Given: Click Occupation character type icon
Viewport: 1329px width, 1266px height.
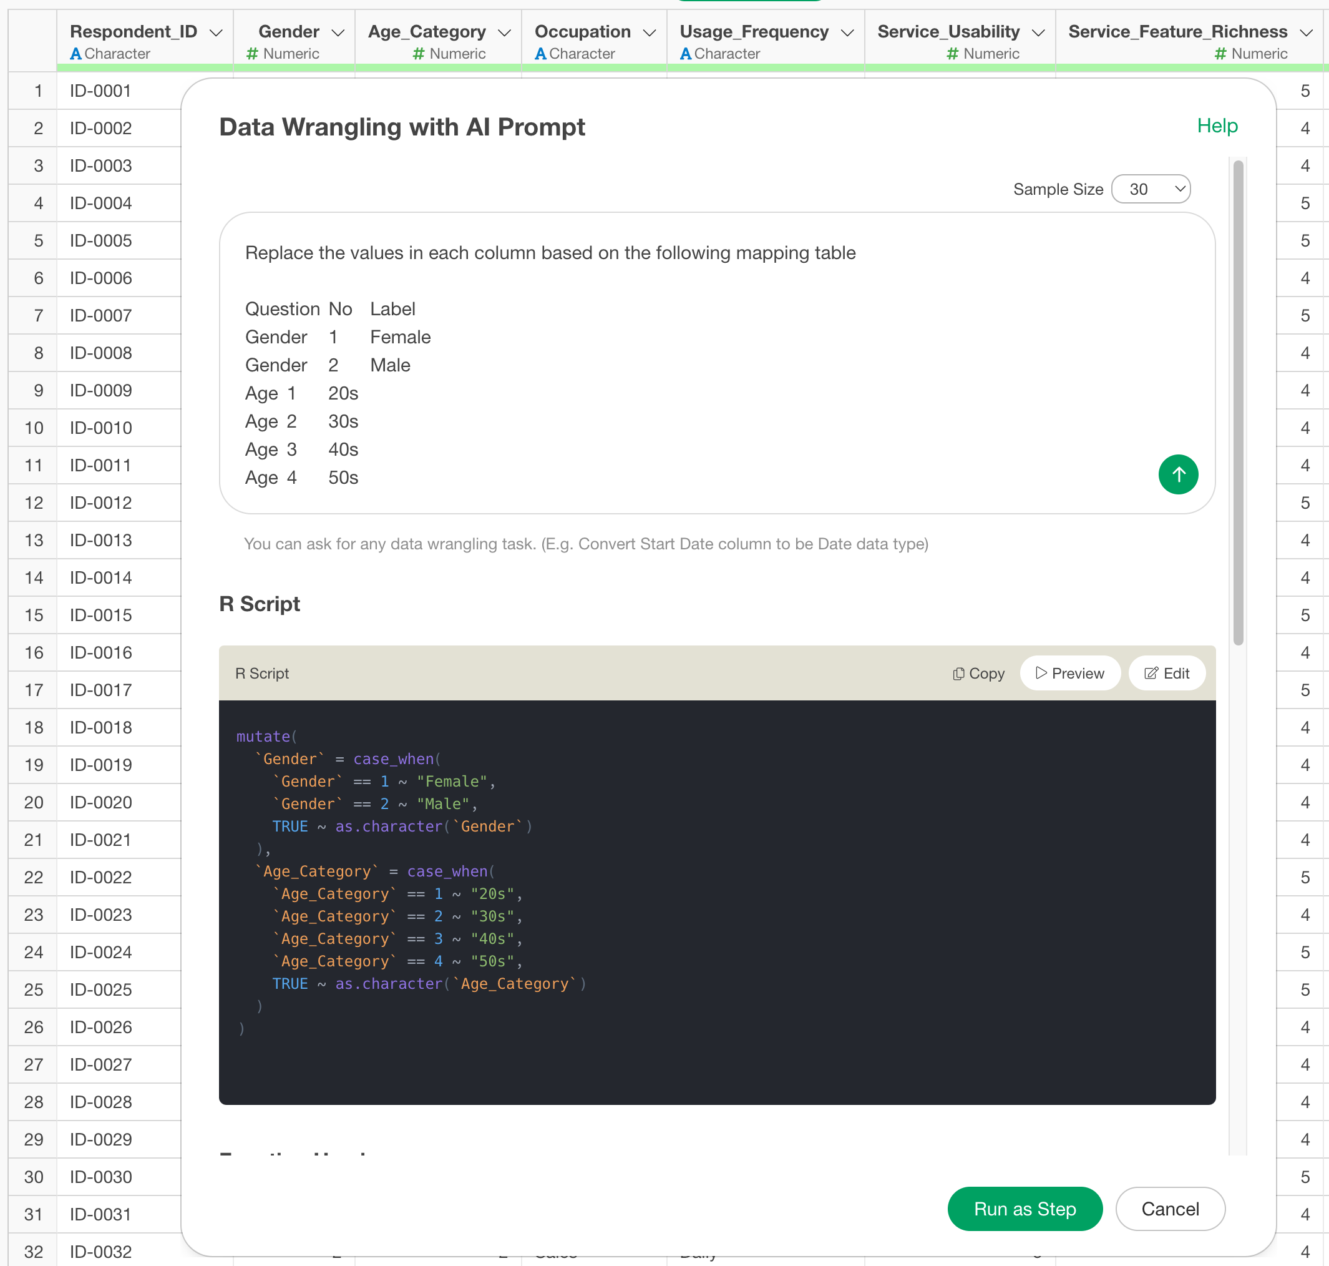Looking at the screenshot, I should (540, 53).
